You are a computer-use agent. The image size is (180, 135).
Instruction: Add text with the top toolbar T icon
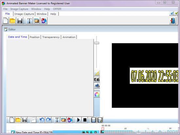click(29, 21)
